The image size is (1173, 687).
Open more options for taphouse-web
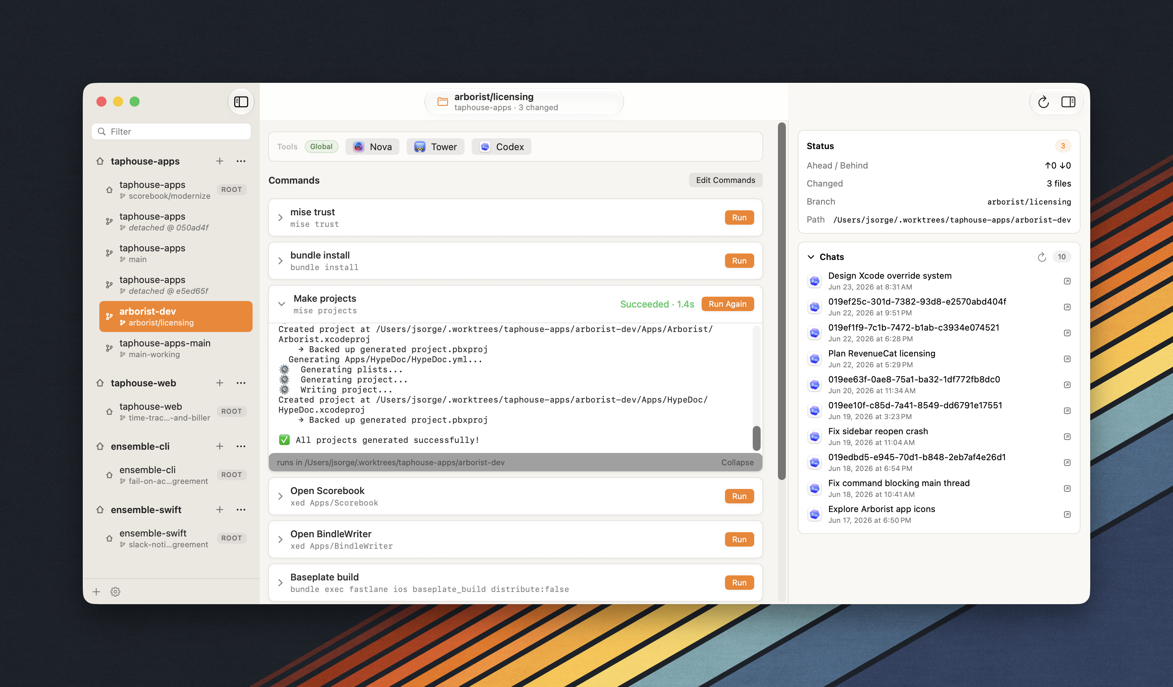point(241,383)
